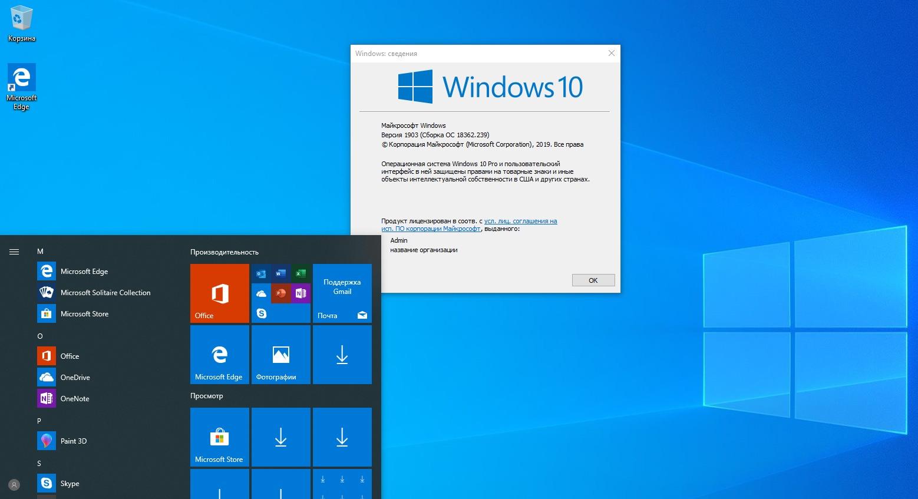
Task: Click the Версия 1903 build text
Action: (435, 135)
